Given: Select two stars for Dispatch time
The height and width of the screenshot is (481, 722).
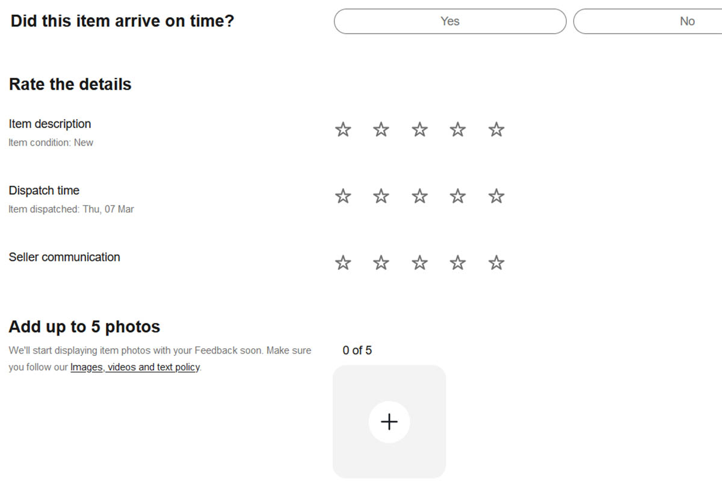Looking at the screenshot, I should click(381, 195).
